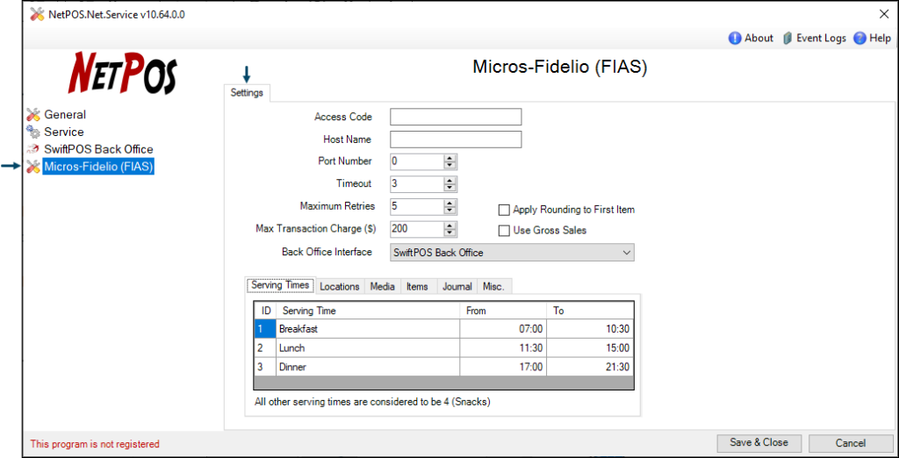Switch to the Journal tab
The height and width of the screenshot is (458, 899).
click(457, 287)
